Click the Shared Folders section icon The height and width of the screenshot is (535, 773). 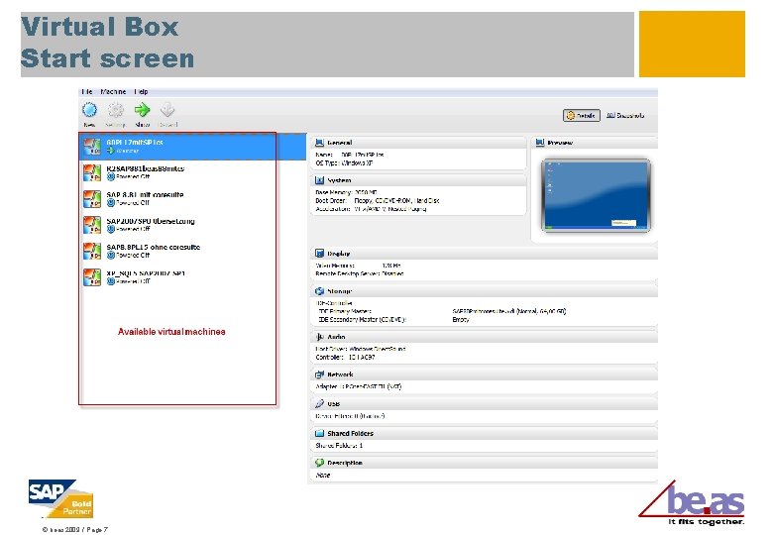tap(319, 434)
